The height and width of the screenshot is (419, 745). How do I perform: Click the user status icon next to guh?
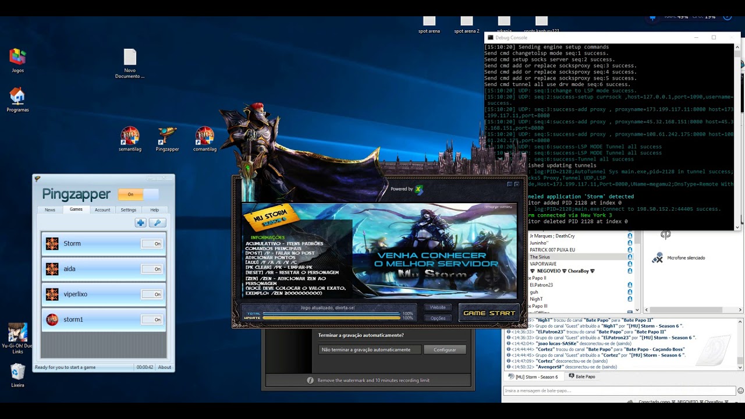(x=630, y=292)
